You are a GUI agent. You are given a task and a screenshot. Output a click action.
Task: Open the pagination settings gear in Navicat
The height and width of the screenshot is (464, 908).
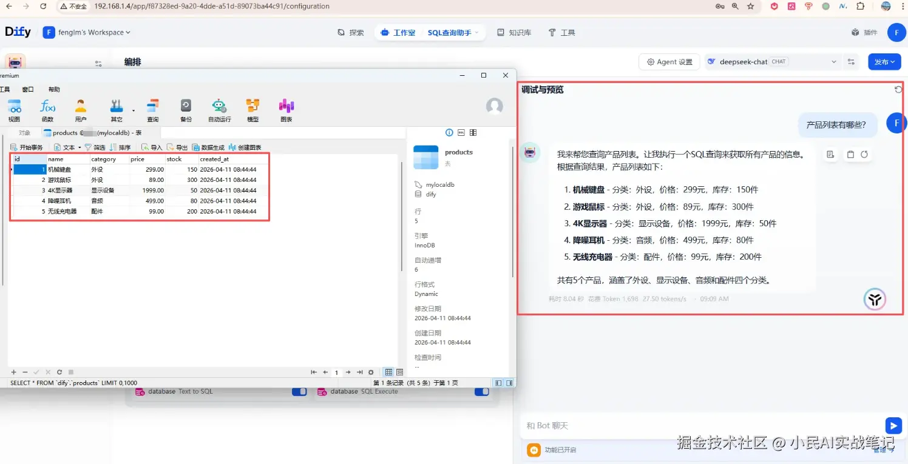tap(371, 372)
